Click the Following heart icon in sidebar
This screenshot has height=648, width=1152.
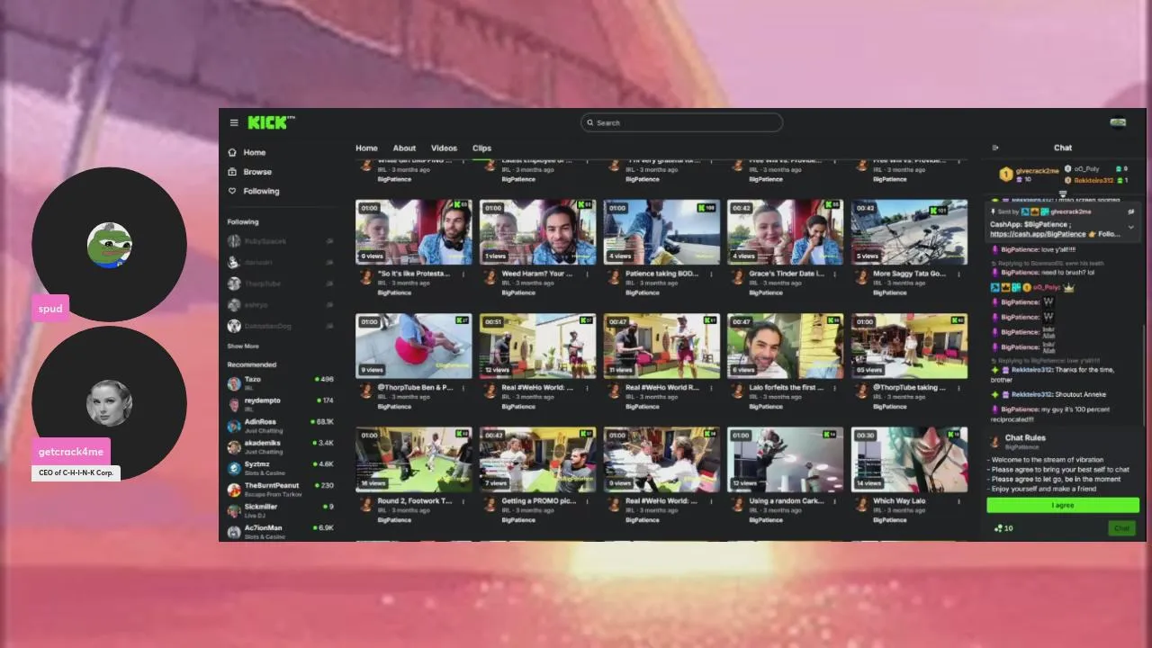pos(232,191)
